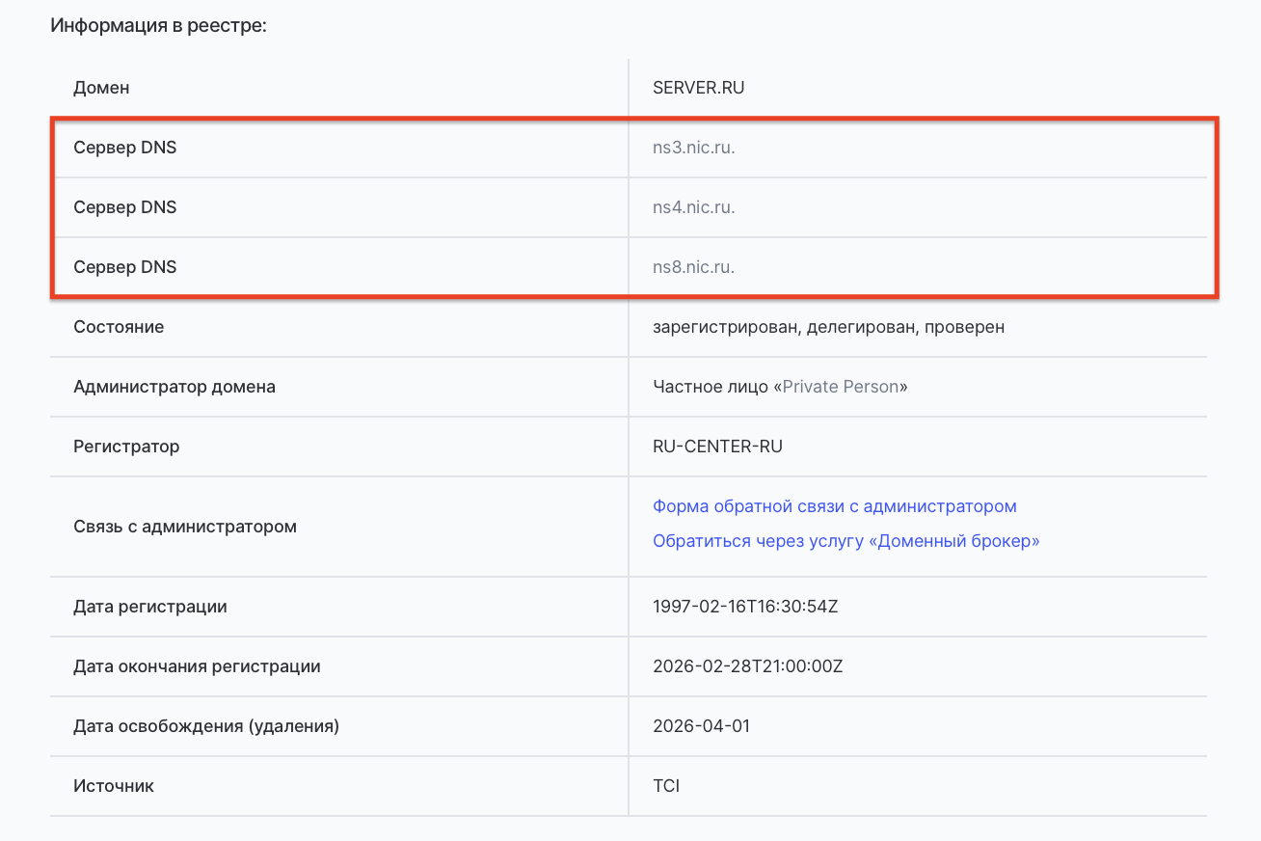Screen dimensions: 1261x841
Task: Click Обратиться через услугу «Доменный брокер» link
Action: pyautogui.click(x=845, y=541)
